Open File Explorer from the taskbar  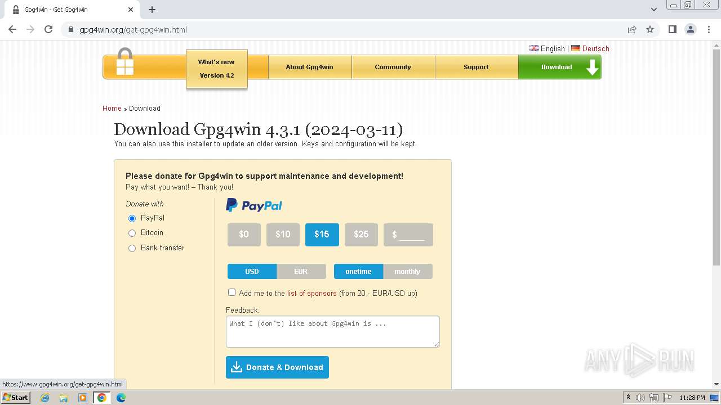[64, 398]
